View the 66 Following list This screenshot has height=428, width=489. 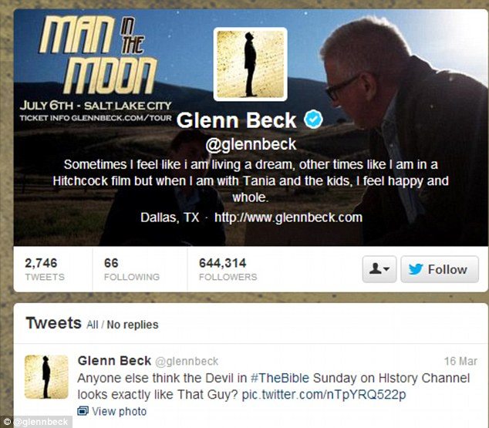tap(132, 269)
